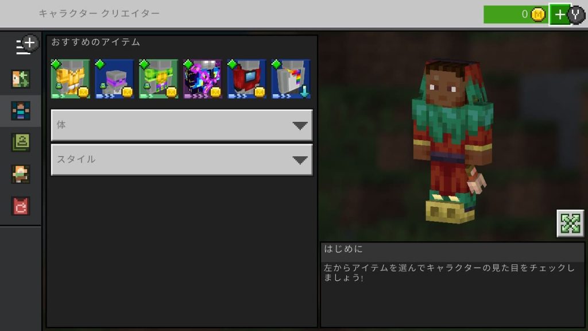Click the Minecoin balance display
The image size is (588, 331).
tap(515, 14)
